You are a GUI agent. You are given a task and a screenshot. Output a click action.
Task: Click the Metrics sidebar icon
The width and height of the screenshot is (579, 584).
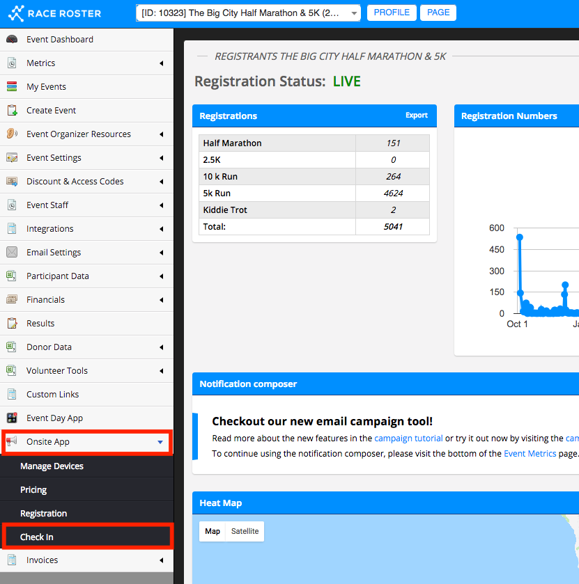[12, 63]
